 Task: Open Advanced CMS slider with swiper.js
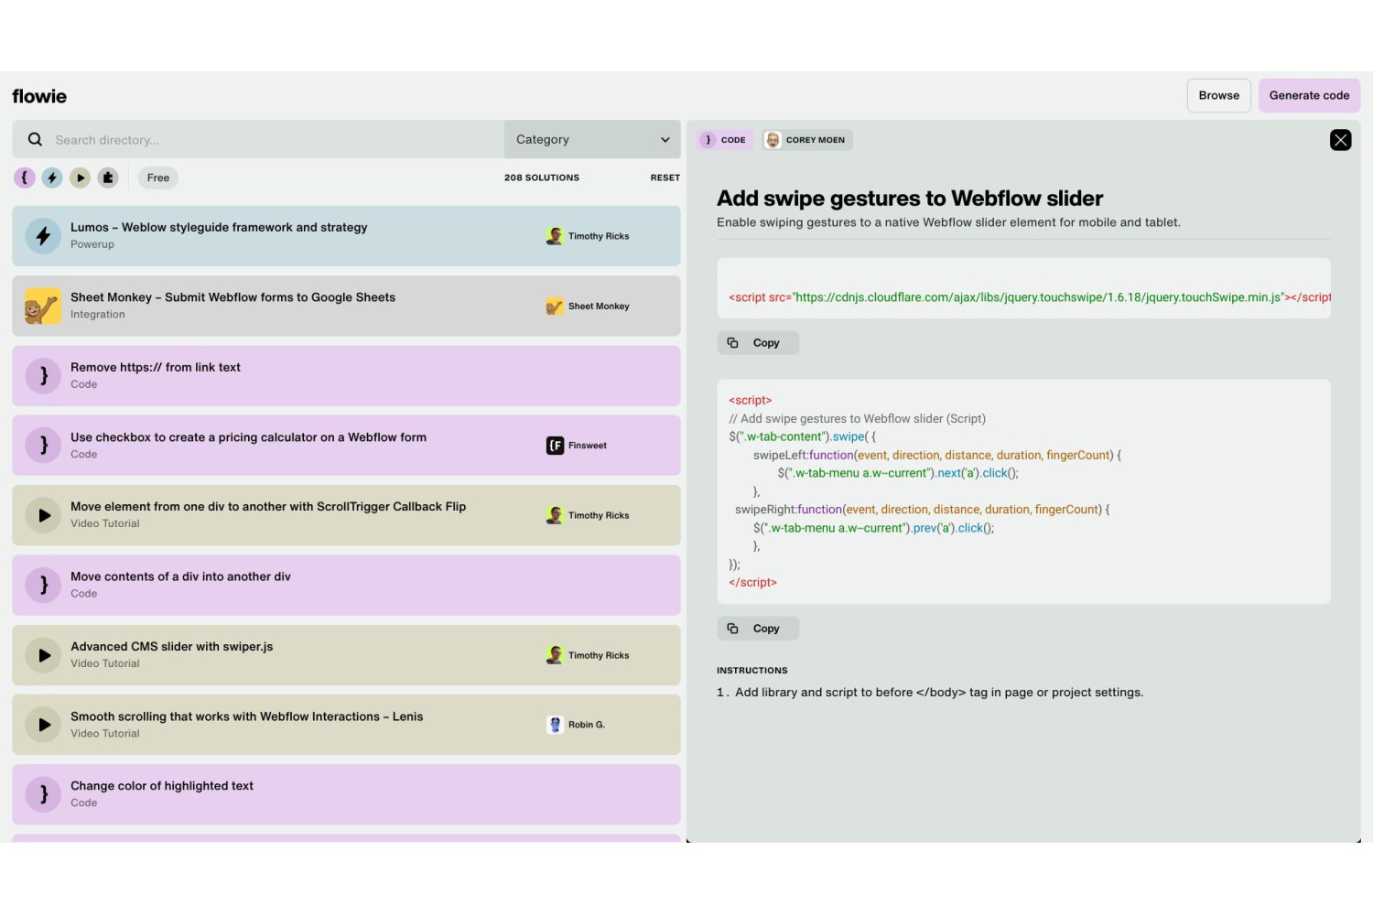346,655
